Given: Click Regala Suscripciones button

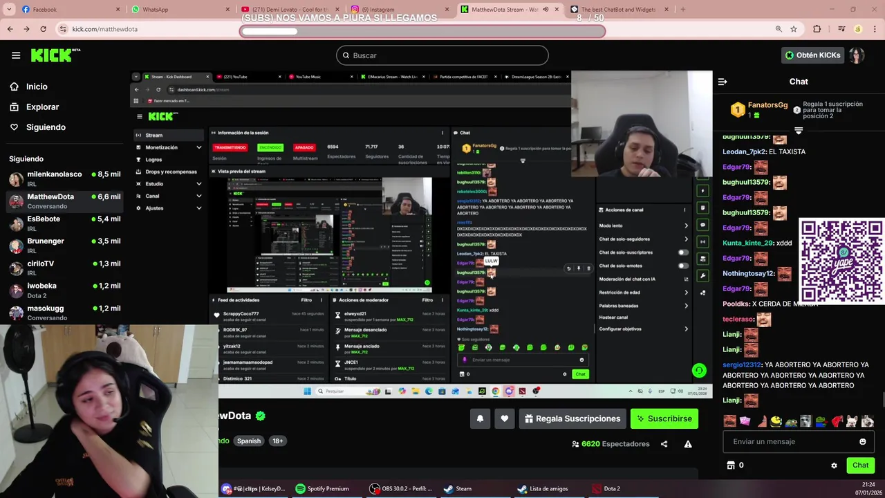Looking at the screenshot, I should click(x=572, y=418).
